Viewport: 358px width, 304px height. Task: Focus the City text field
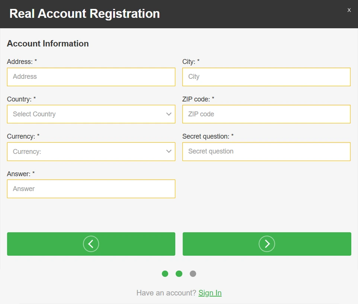[x=266, y=77]
